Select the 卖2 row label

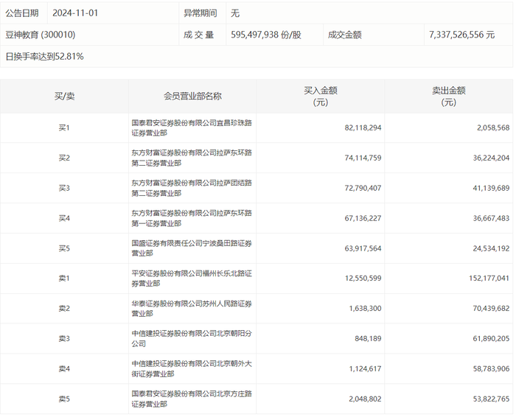[x=64, y=309]
